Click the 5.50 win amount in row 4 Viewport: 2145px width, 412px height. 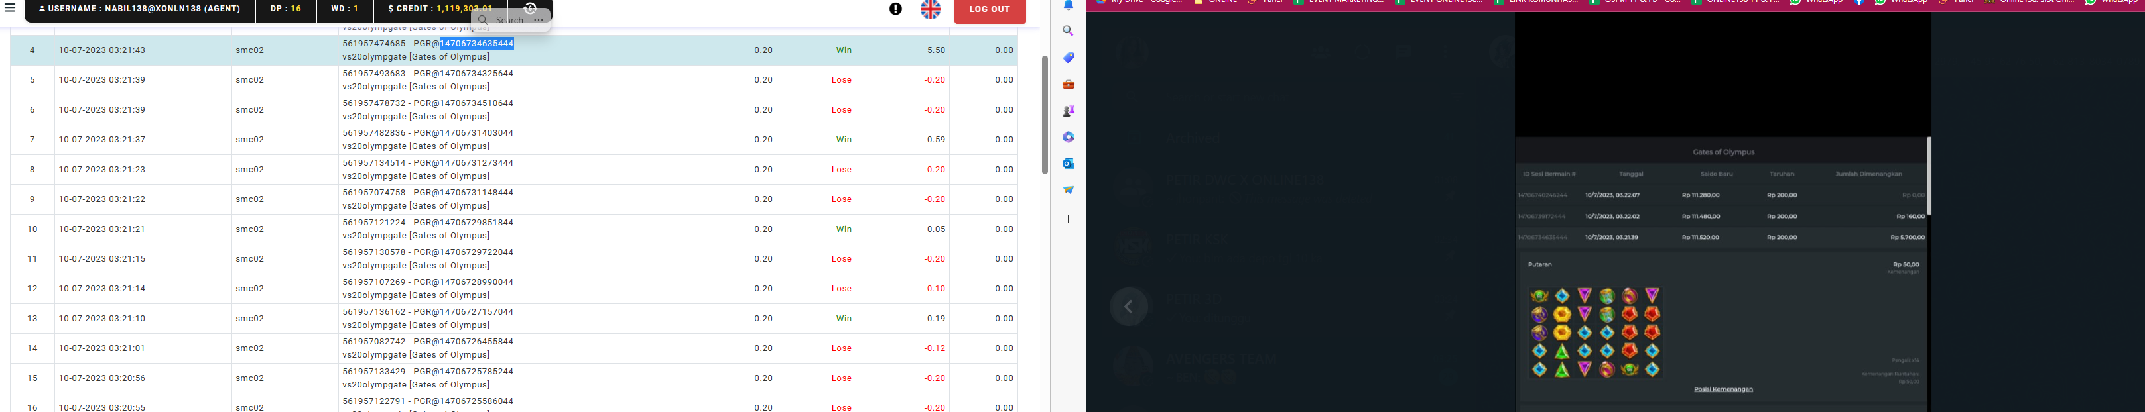click(936, 50)
